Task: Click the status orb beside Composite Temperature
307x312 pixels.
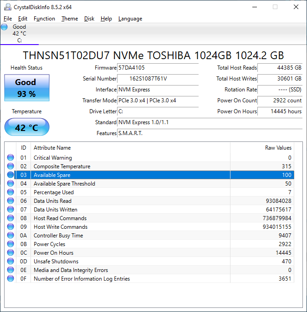Action: [10, 166]
